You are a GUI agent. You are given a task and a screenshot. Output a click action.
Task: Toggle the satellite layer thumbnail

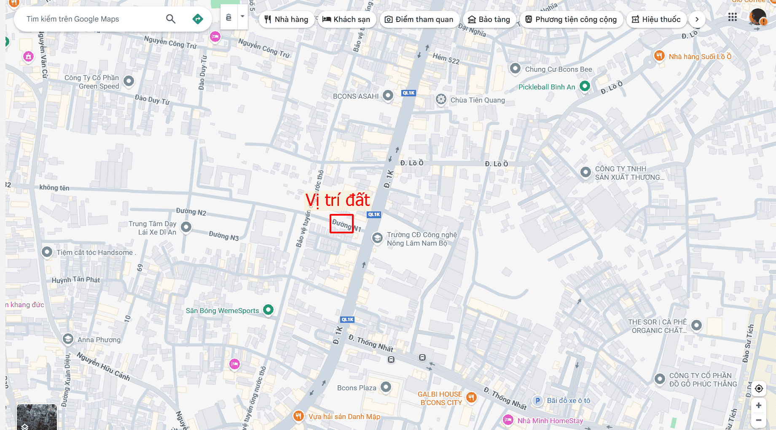click(37, 417)
